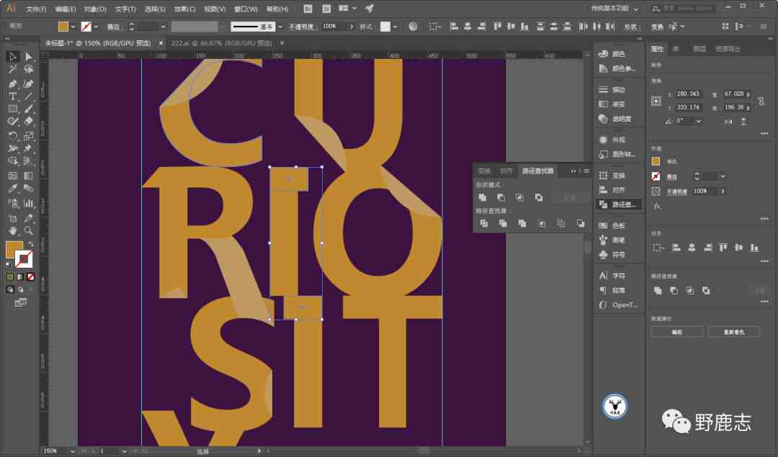This screenshot has width=778, height=457.
Task: Select the Rotate tool
Action: point(13,136)
